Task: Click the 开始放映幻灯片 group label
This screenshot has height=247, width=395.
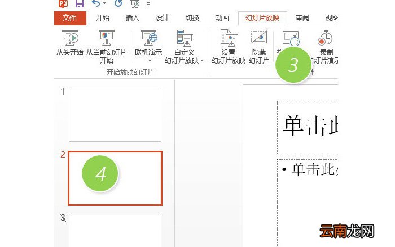Action: [x=130, y=73]
